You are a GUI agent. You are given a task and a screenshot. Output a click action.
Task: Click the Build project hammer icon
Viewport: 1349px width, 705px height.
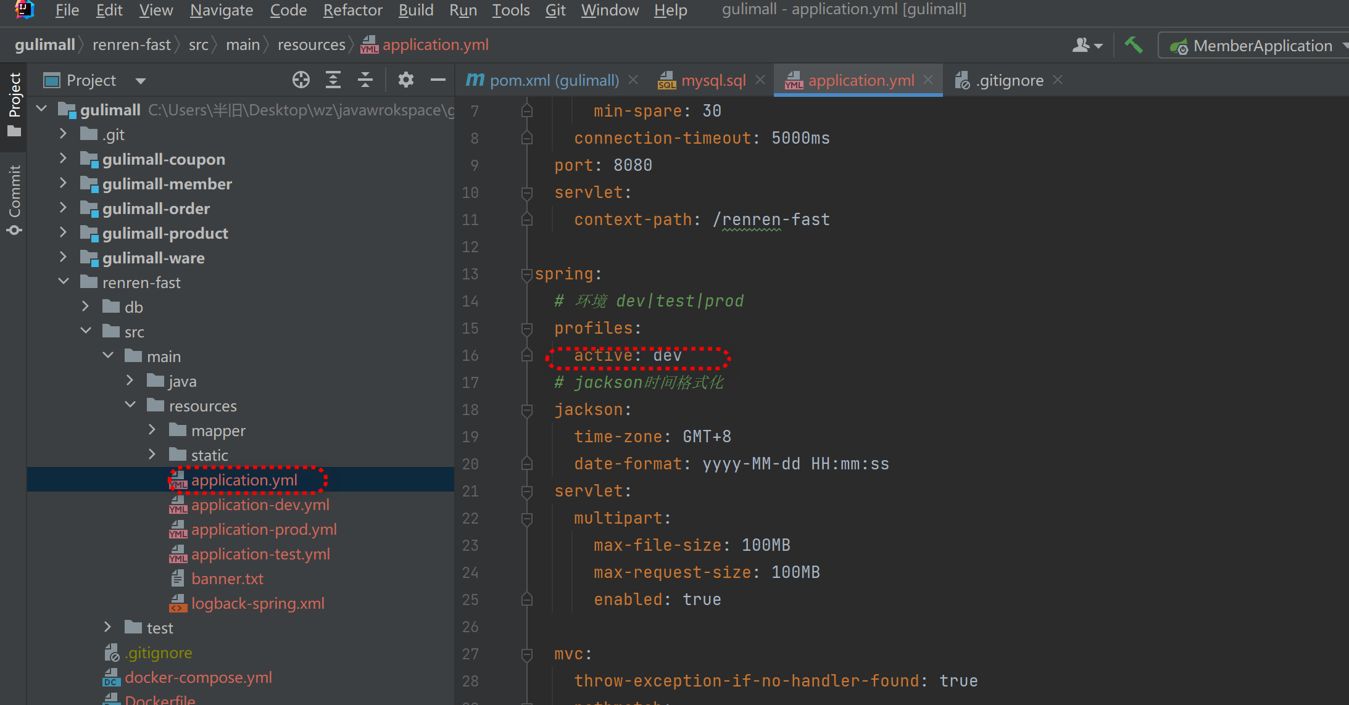1134,46
